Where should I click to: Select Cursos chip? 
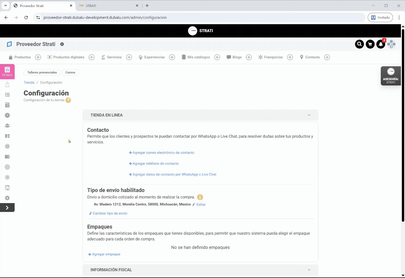[70, 73]
